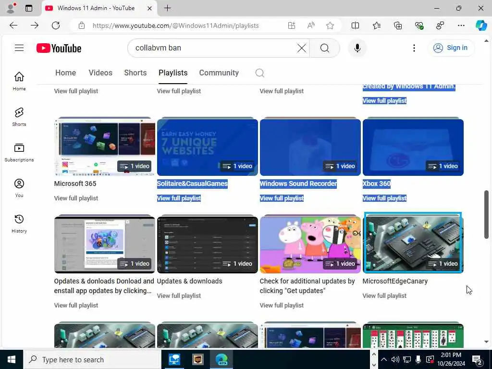Open Microsoft 365 playlist thumbnail
This screenshot has height=369, width=492.
click(104, 147)
